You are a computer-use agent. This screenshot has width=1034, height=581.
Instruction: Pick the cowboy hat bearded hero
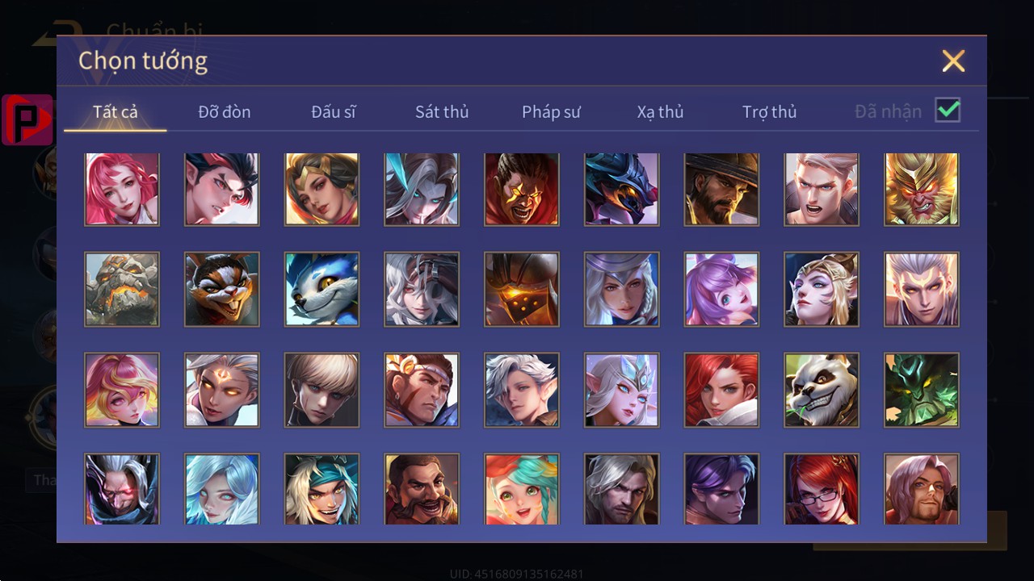(x=721, y=189)
